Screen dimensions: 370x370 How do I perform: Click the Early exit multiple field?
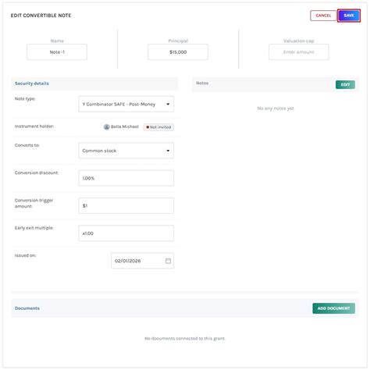[x=126, y=233]
